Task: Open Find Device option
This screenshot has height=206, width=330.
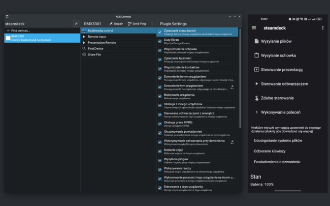Action: (x=119, y=49)
